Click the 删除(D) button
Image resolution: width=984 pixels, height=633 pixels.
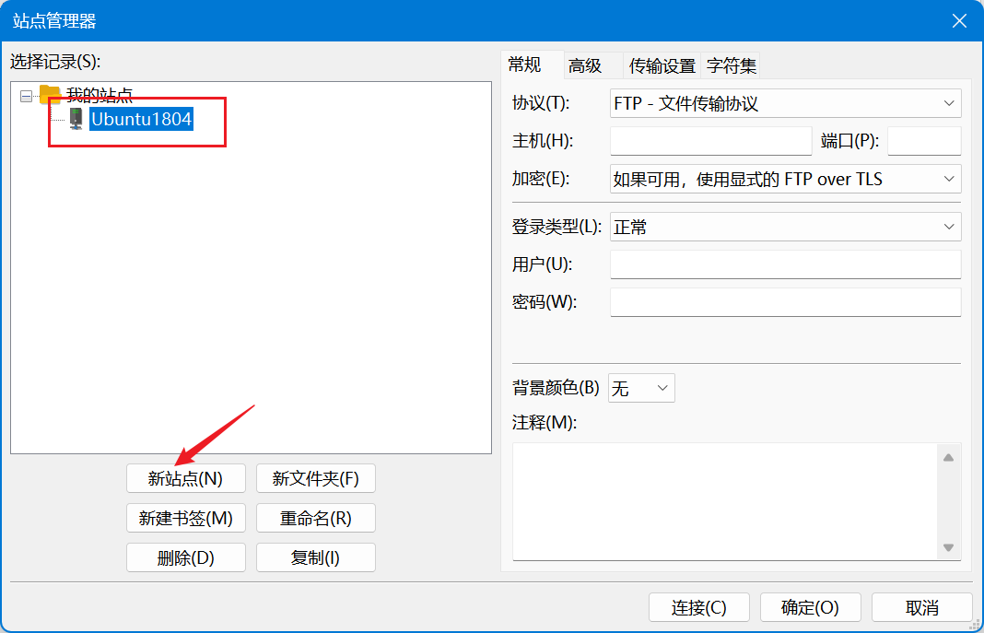(186, 557)
